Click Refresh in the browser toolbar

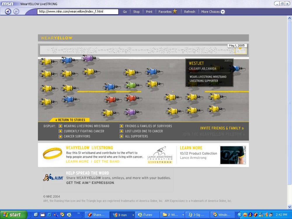pyautogui.click(x=190, y=12)
